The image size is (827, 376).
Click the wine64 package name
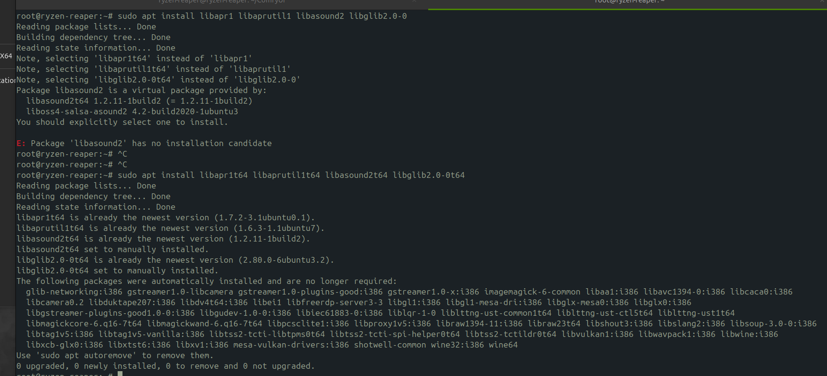click(x=503, y=345)
